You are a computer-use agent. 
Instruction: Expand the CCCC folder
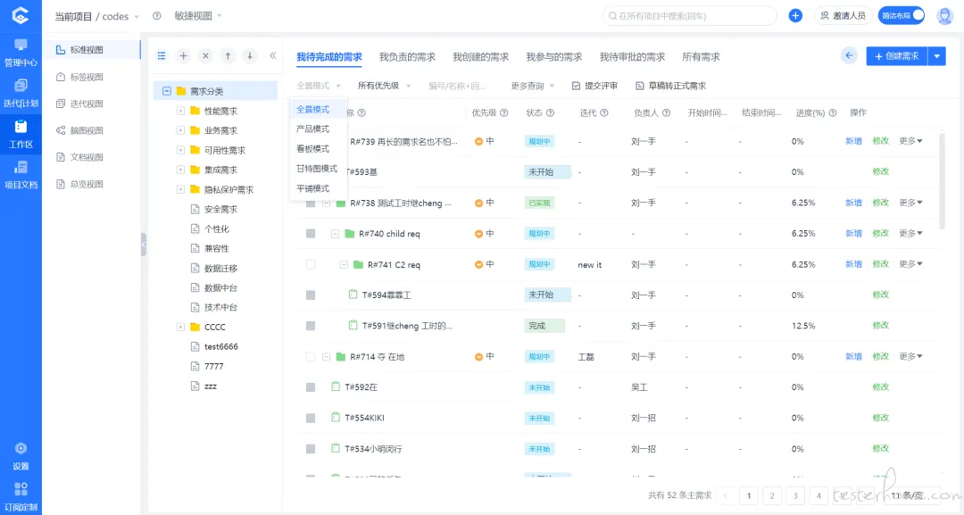[x=180, y=327]
